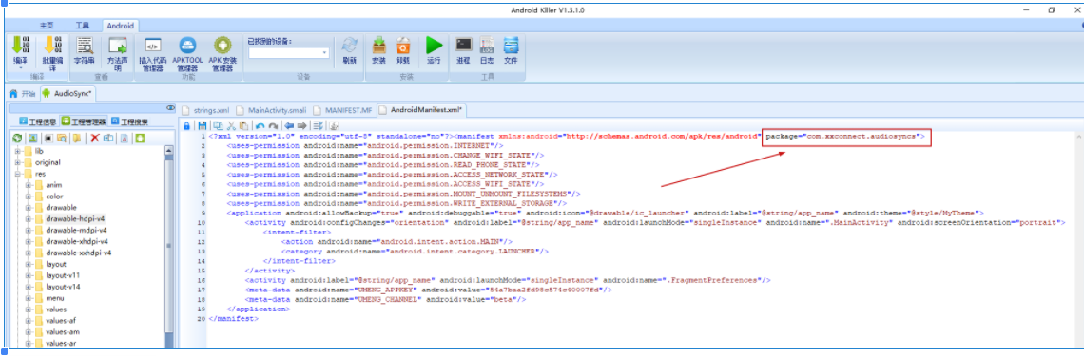Click the forward navigation arrow in editor toolbar
1084x356 pixels.
tap(301, 126)
